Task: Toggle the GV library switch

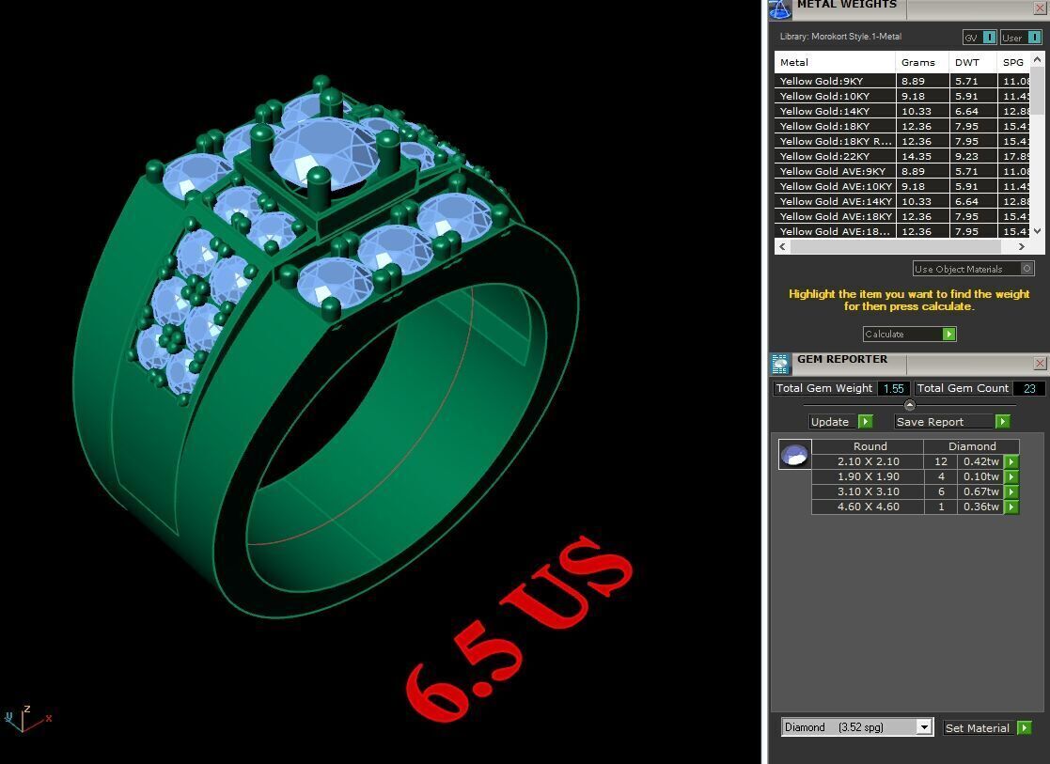Action: [979, 38]
